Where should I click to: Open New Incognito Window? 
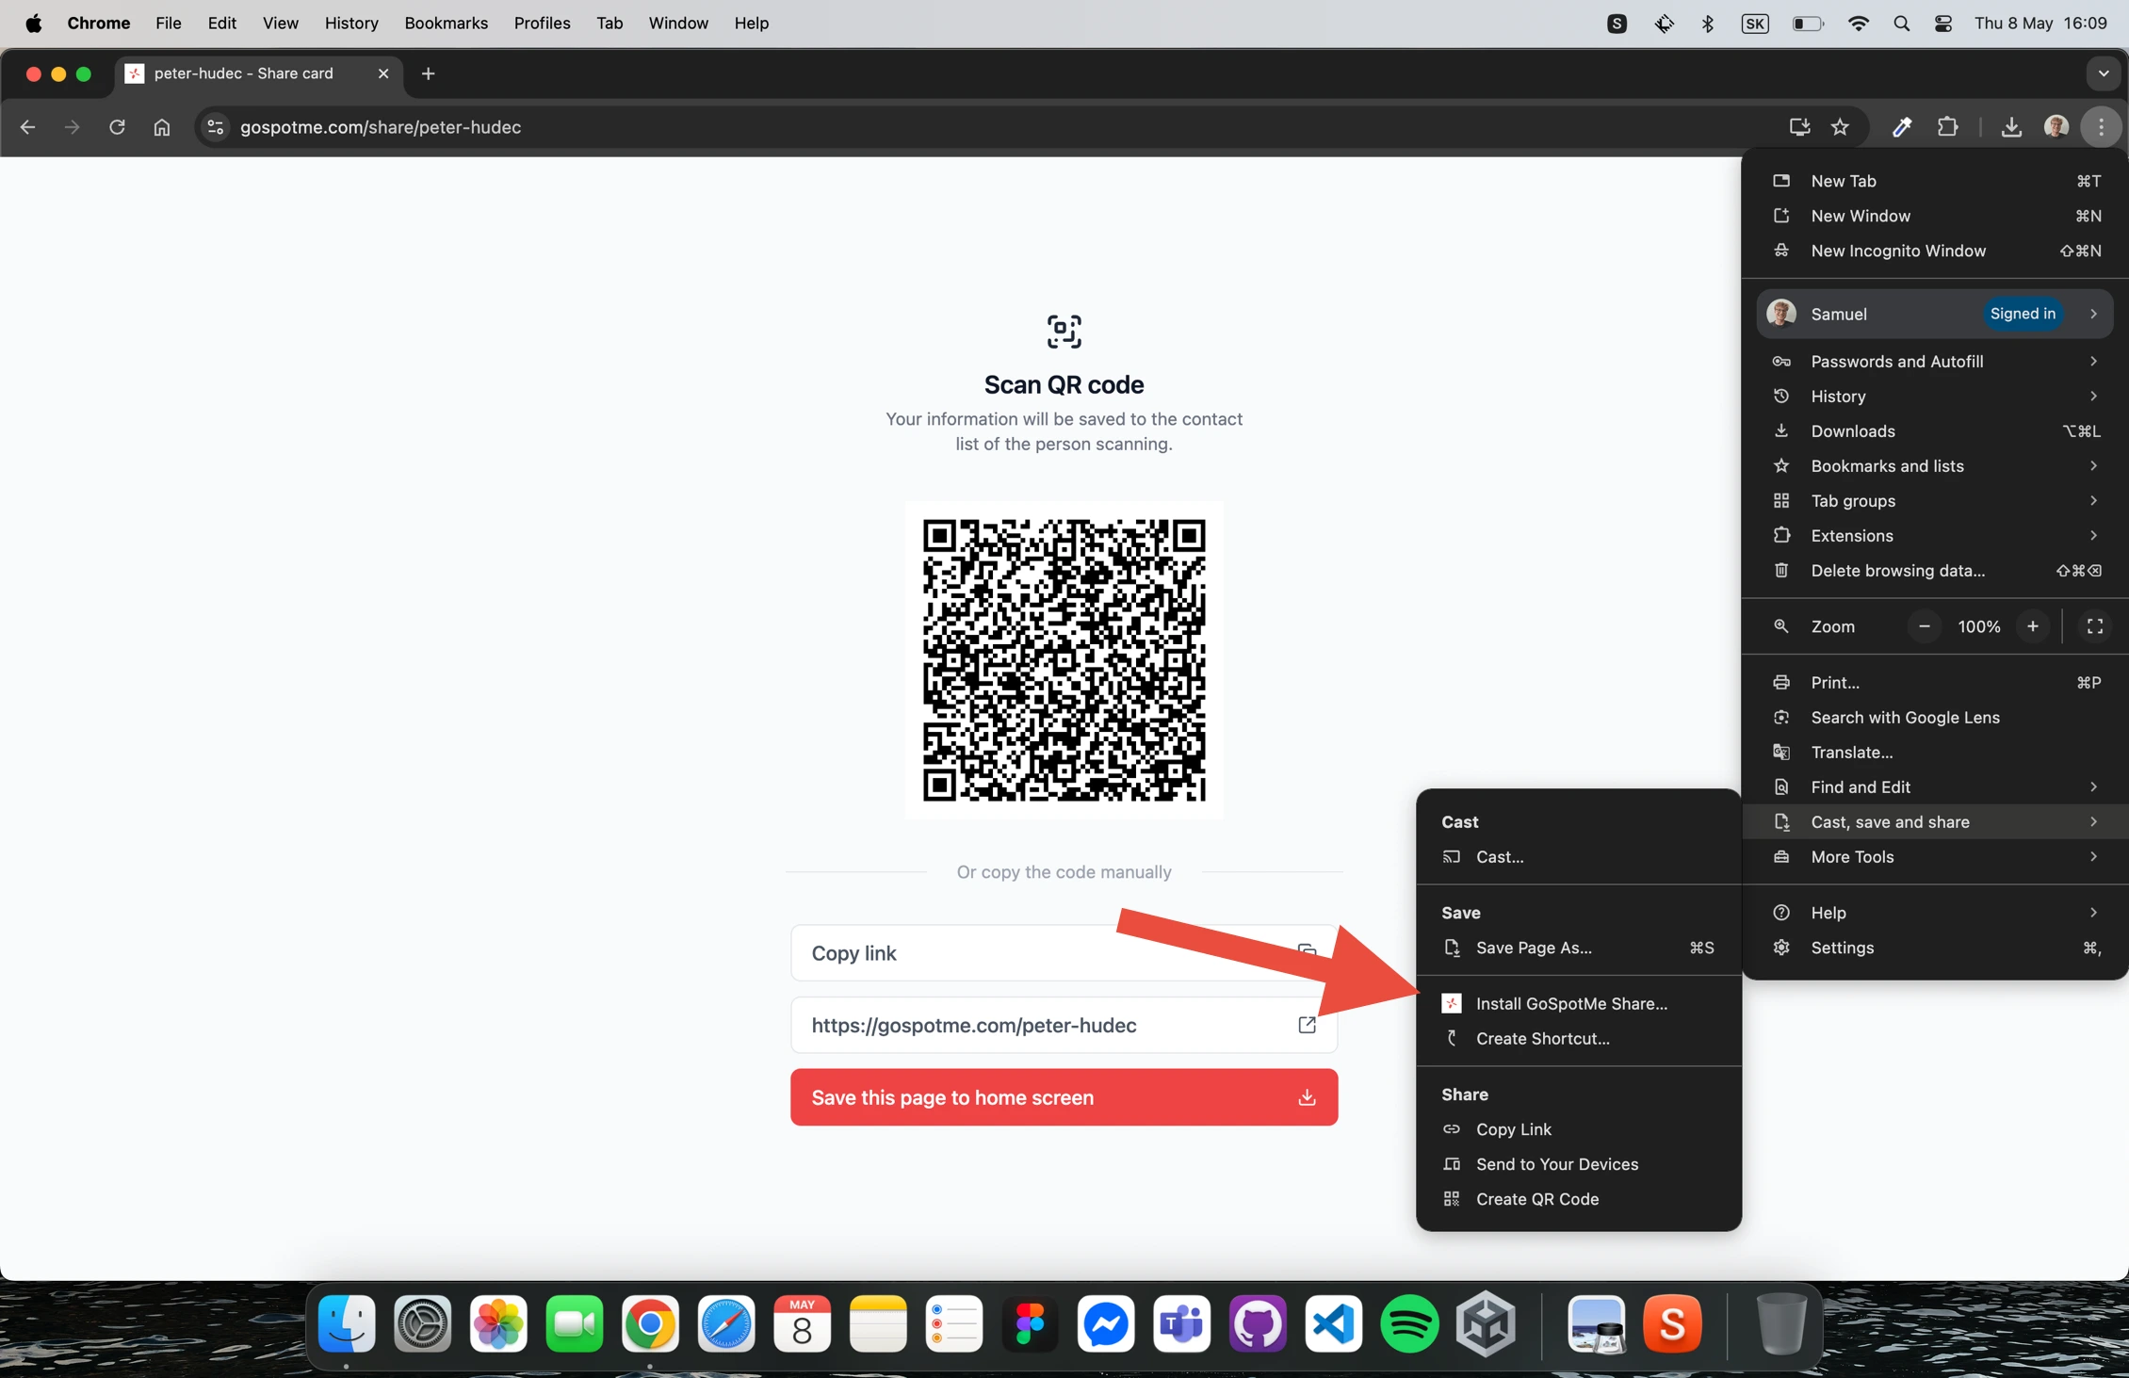pyautogui.click(x=1935, y=251)
